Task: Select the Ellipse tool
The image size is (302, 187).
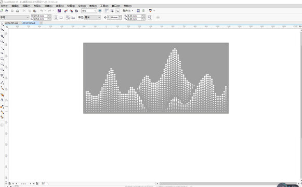Action: pos(2,64)
